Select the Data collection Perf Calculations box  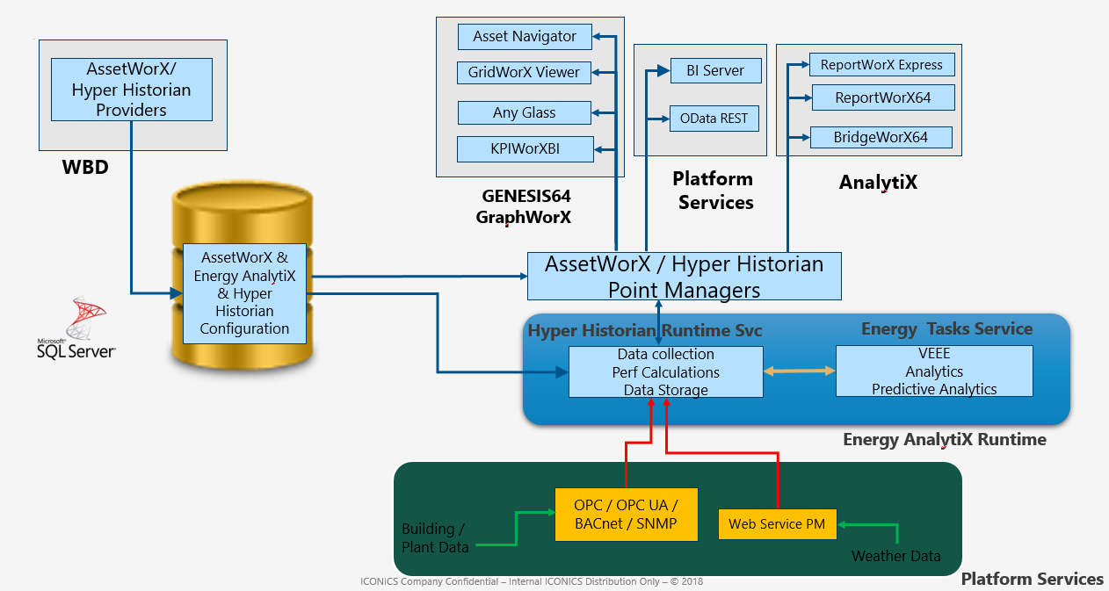click(664, 371)
